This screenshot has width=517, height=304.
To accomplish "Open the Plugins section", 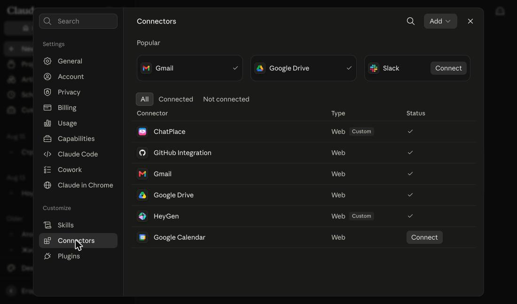I will (78, 256).
